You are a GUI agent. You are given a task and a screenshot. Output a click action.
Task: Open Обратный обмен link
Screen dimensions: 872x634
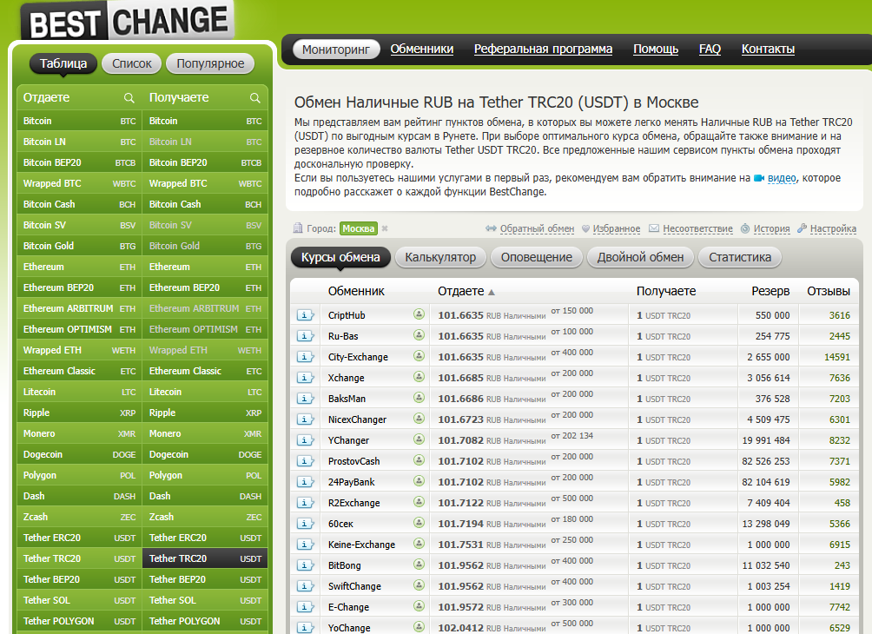coord(537,228)
